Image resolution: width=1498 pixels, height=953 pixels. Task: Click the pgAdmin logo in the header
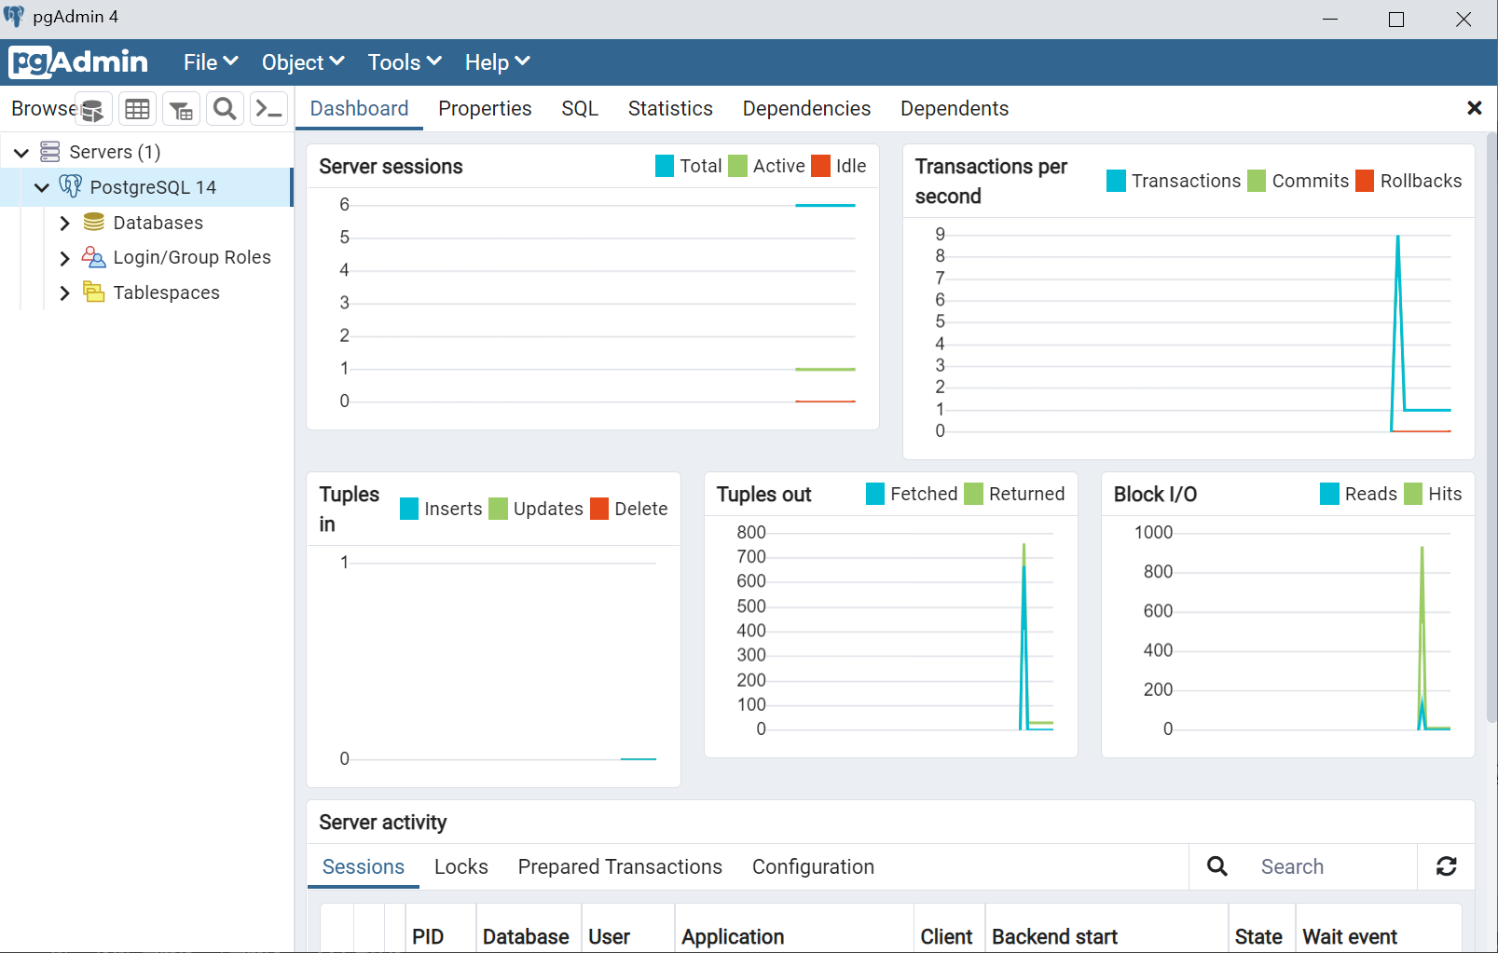[78, 62]
